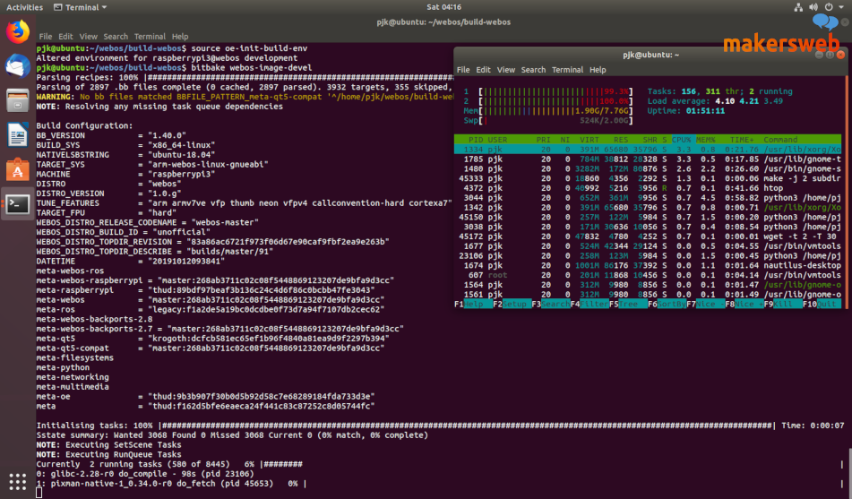Click the Command column header in htop

pos(780,140)
